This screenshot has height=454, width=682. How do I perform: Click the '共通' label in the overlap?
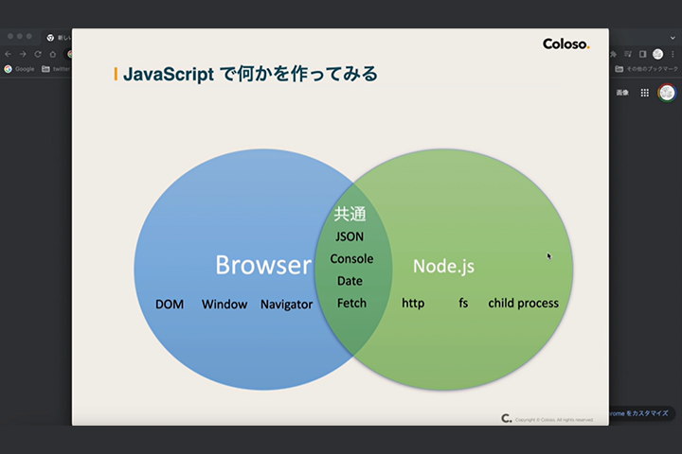(x=350, y=214)
